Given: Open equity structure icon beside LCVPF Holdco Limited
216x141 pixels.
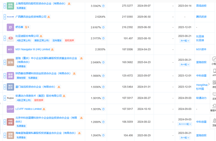Looking at the screenshot, I should coord(44,109).
